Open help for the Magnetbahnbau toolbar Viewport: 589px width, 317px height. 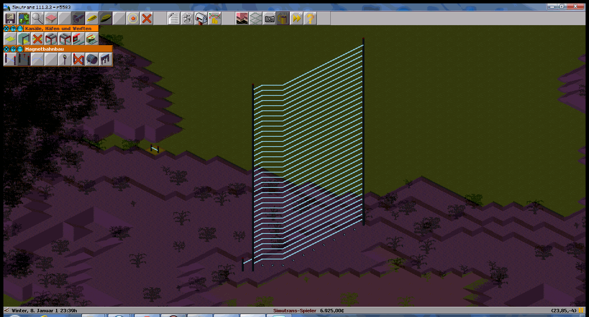(13, 49)
